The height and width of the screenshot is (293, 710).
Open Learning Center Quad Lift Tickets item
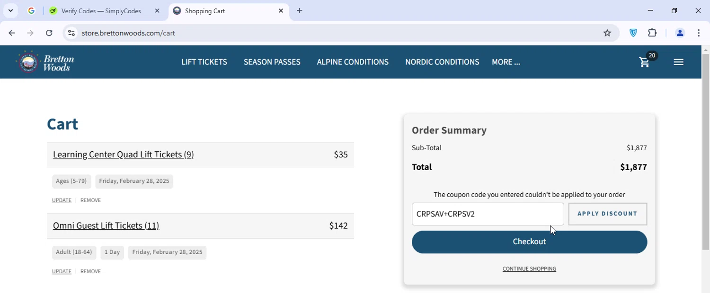pos(124,155)
